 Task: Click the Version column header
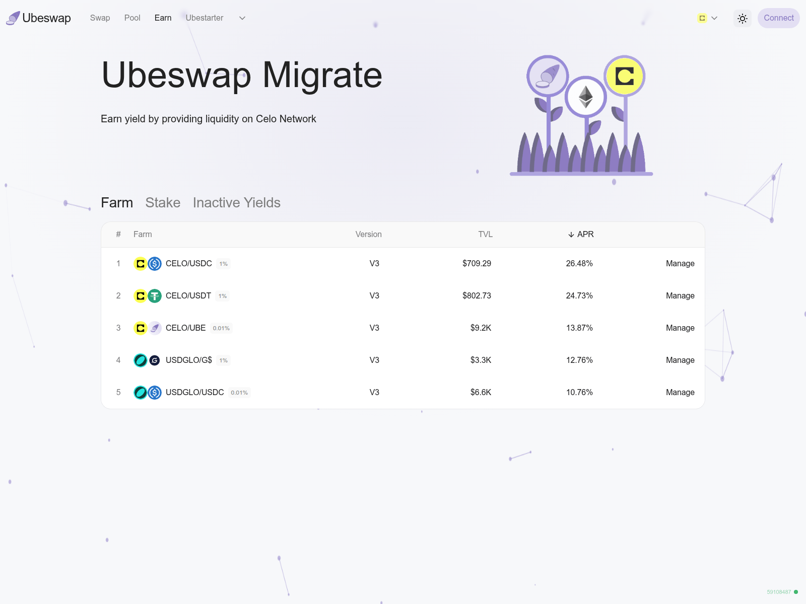[x=368, y=234]
